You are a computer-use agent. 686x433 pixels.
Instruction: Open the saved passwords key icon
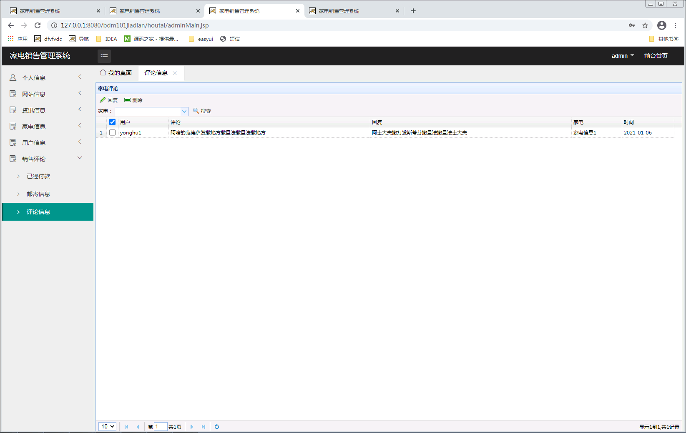[x=632, y=25]
